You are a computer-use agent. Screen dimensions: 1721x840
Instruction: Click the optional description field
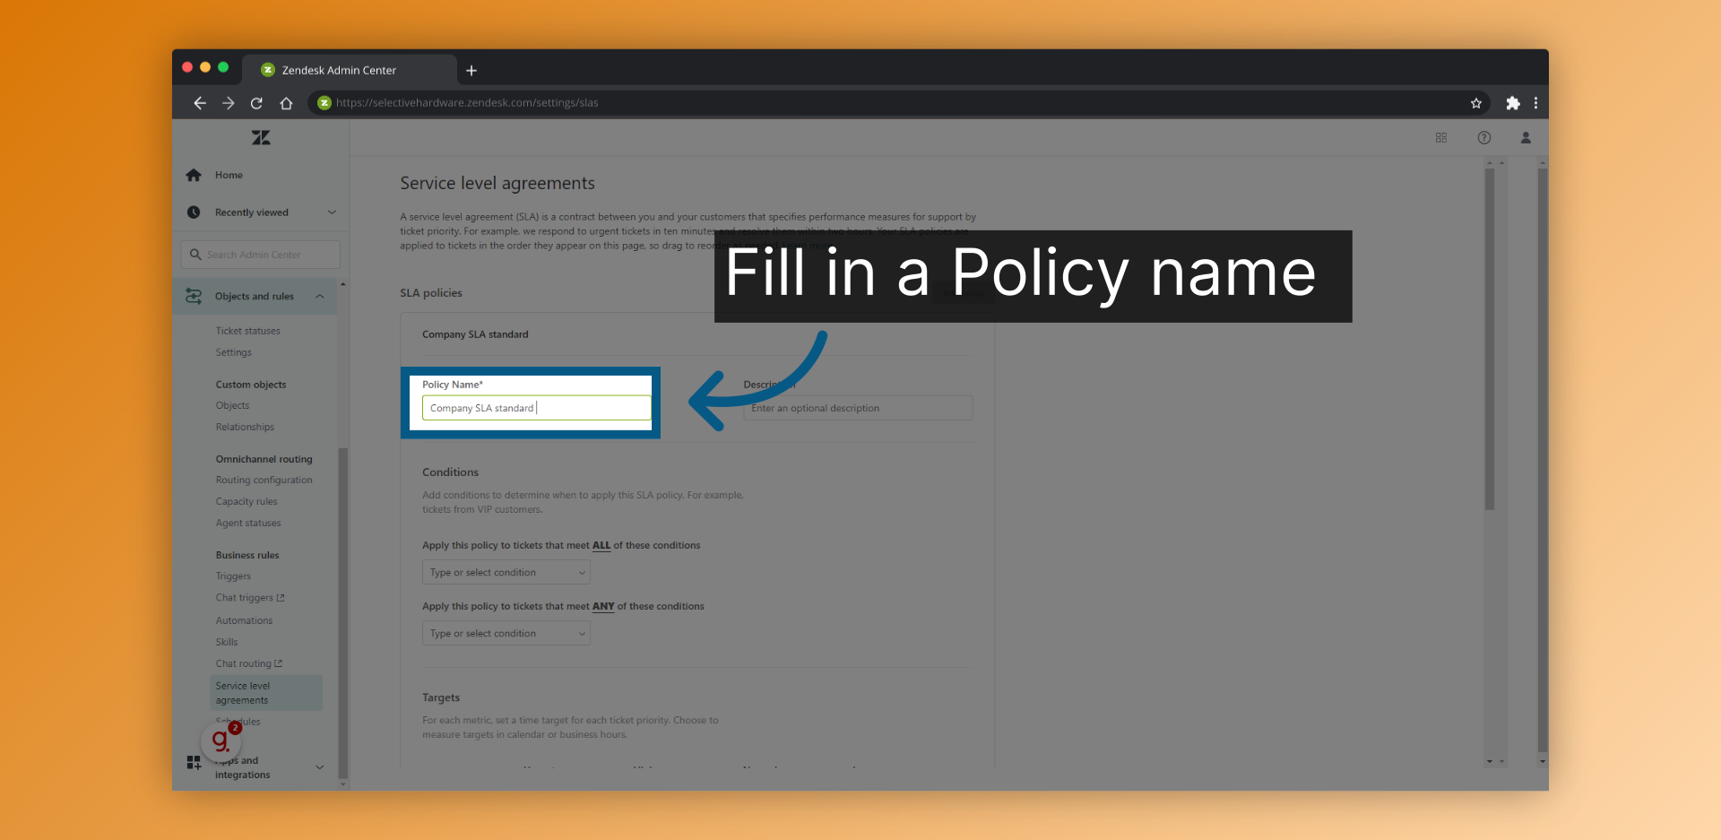click(858, 408)
